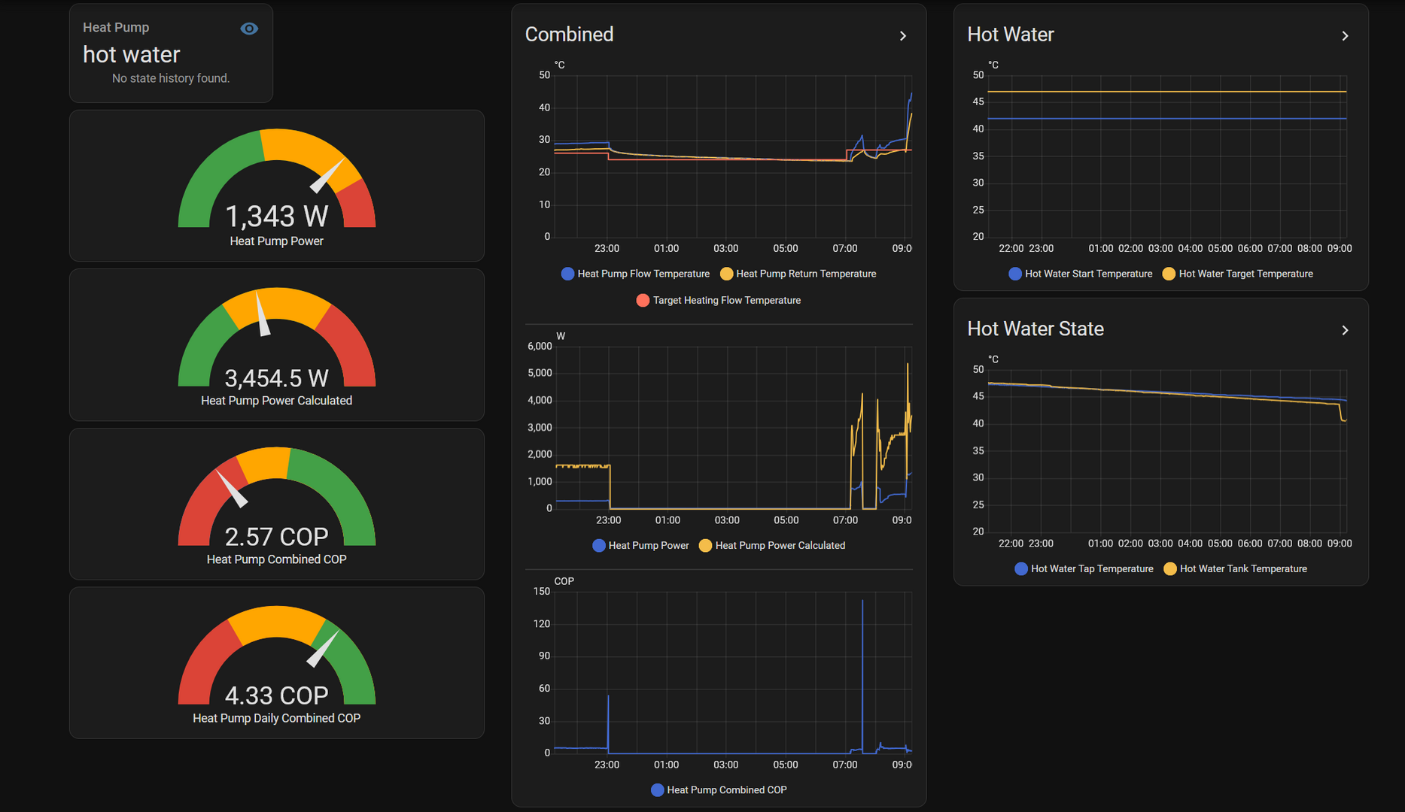Hide Hot Water Tap Temperature series
Image resolution: width=1405 pixels, height=812 pixels.
coord(1084,568)
